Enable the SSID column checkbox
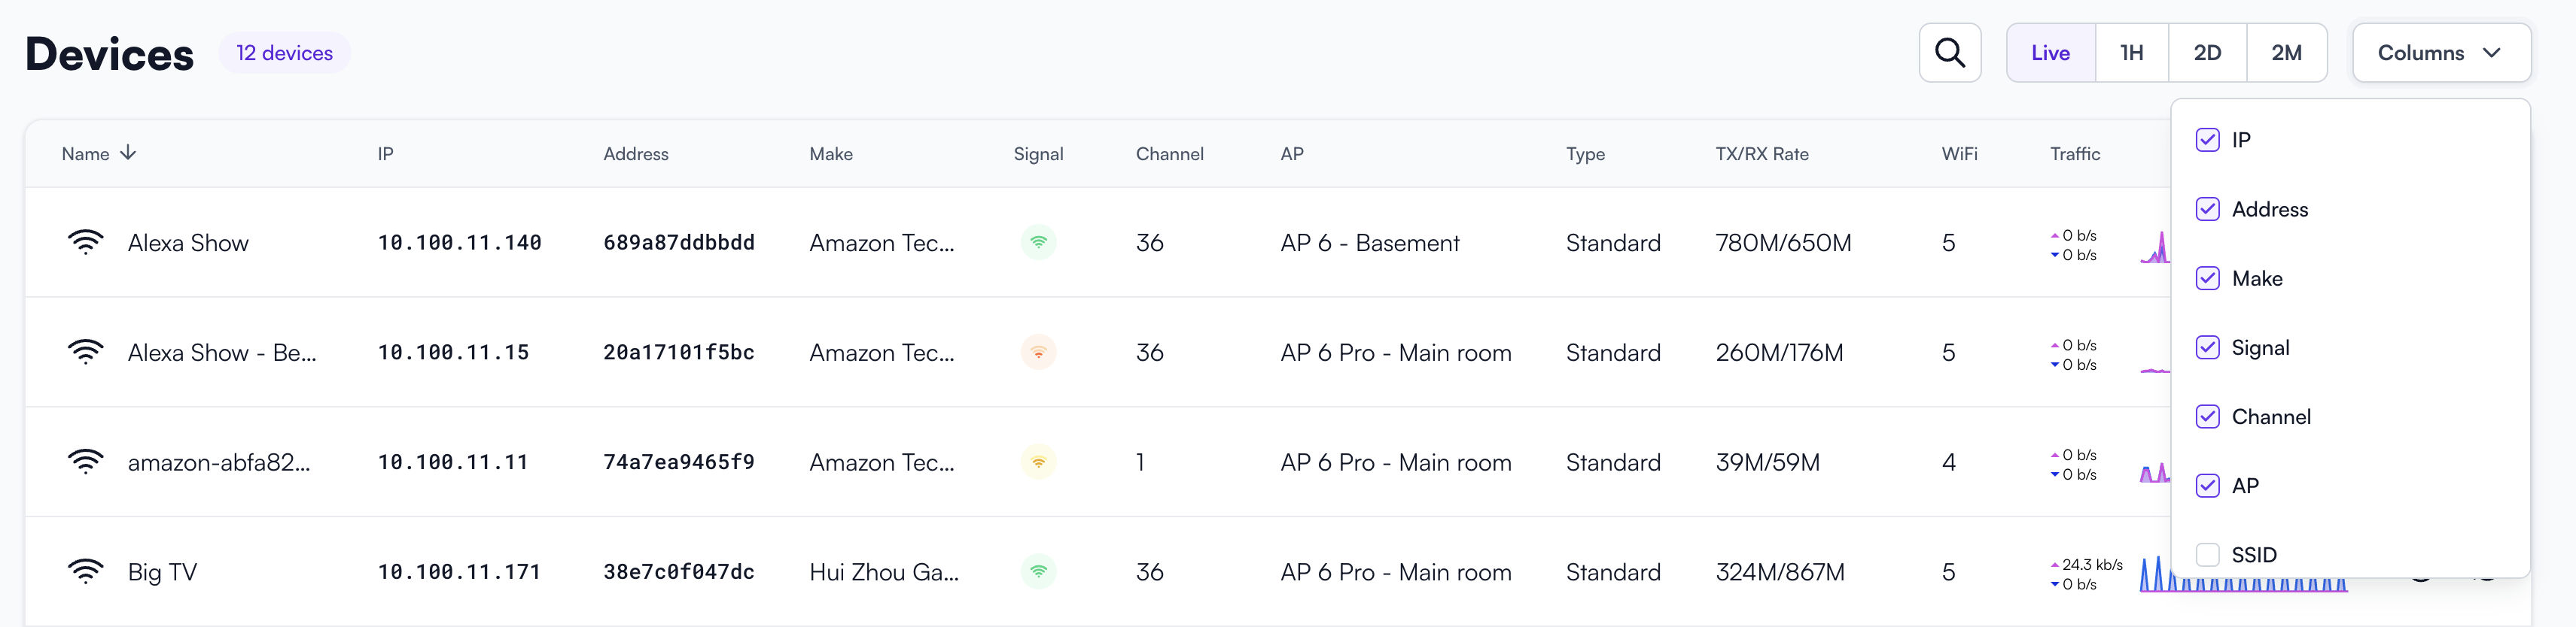The image size is (2576, 627). pyautogui.click(x=2207, y=554)
